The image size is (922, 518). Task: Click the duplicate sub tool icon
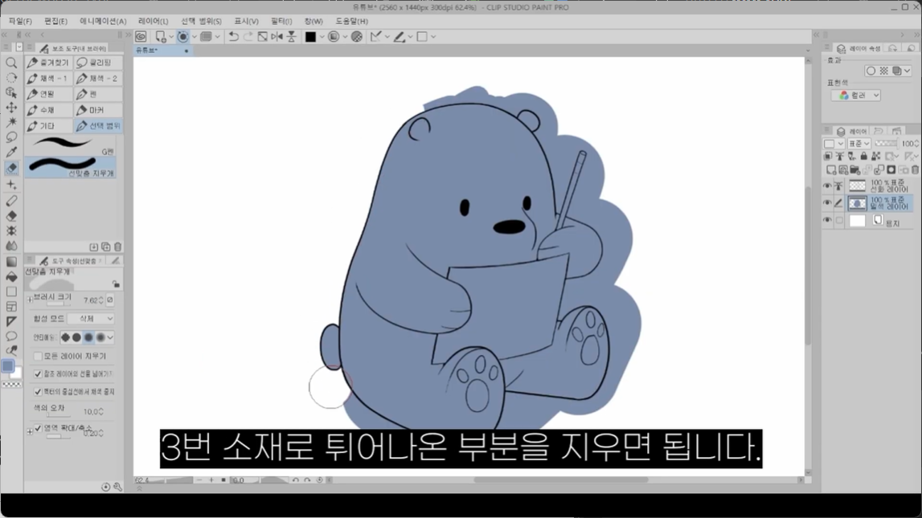point(106,247)
